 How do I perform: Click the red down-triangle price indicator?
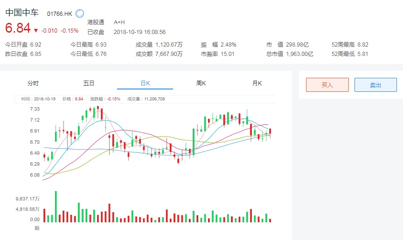pos(36,30)
